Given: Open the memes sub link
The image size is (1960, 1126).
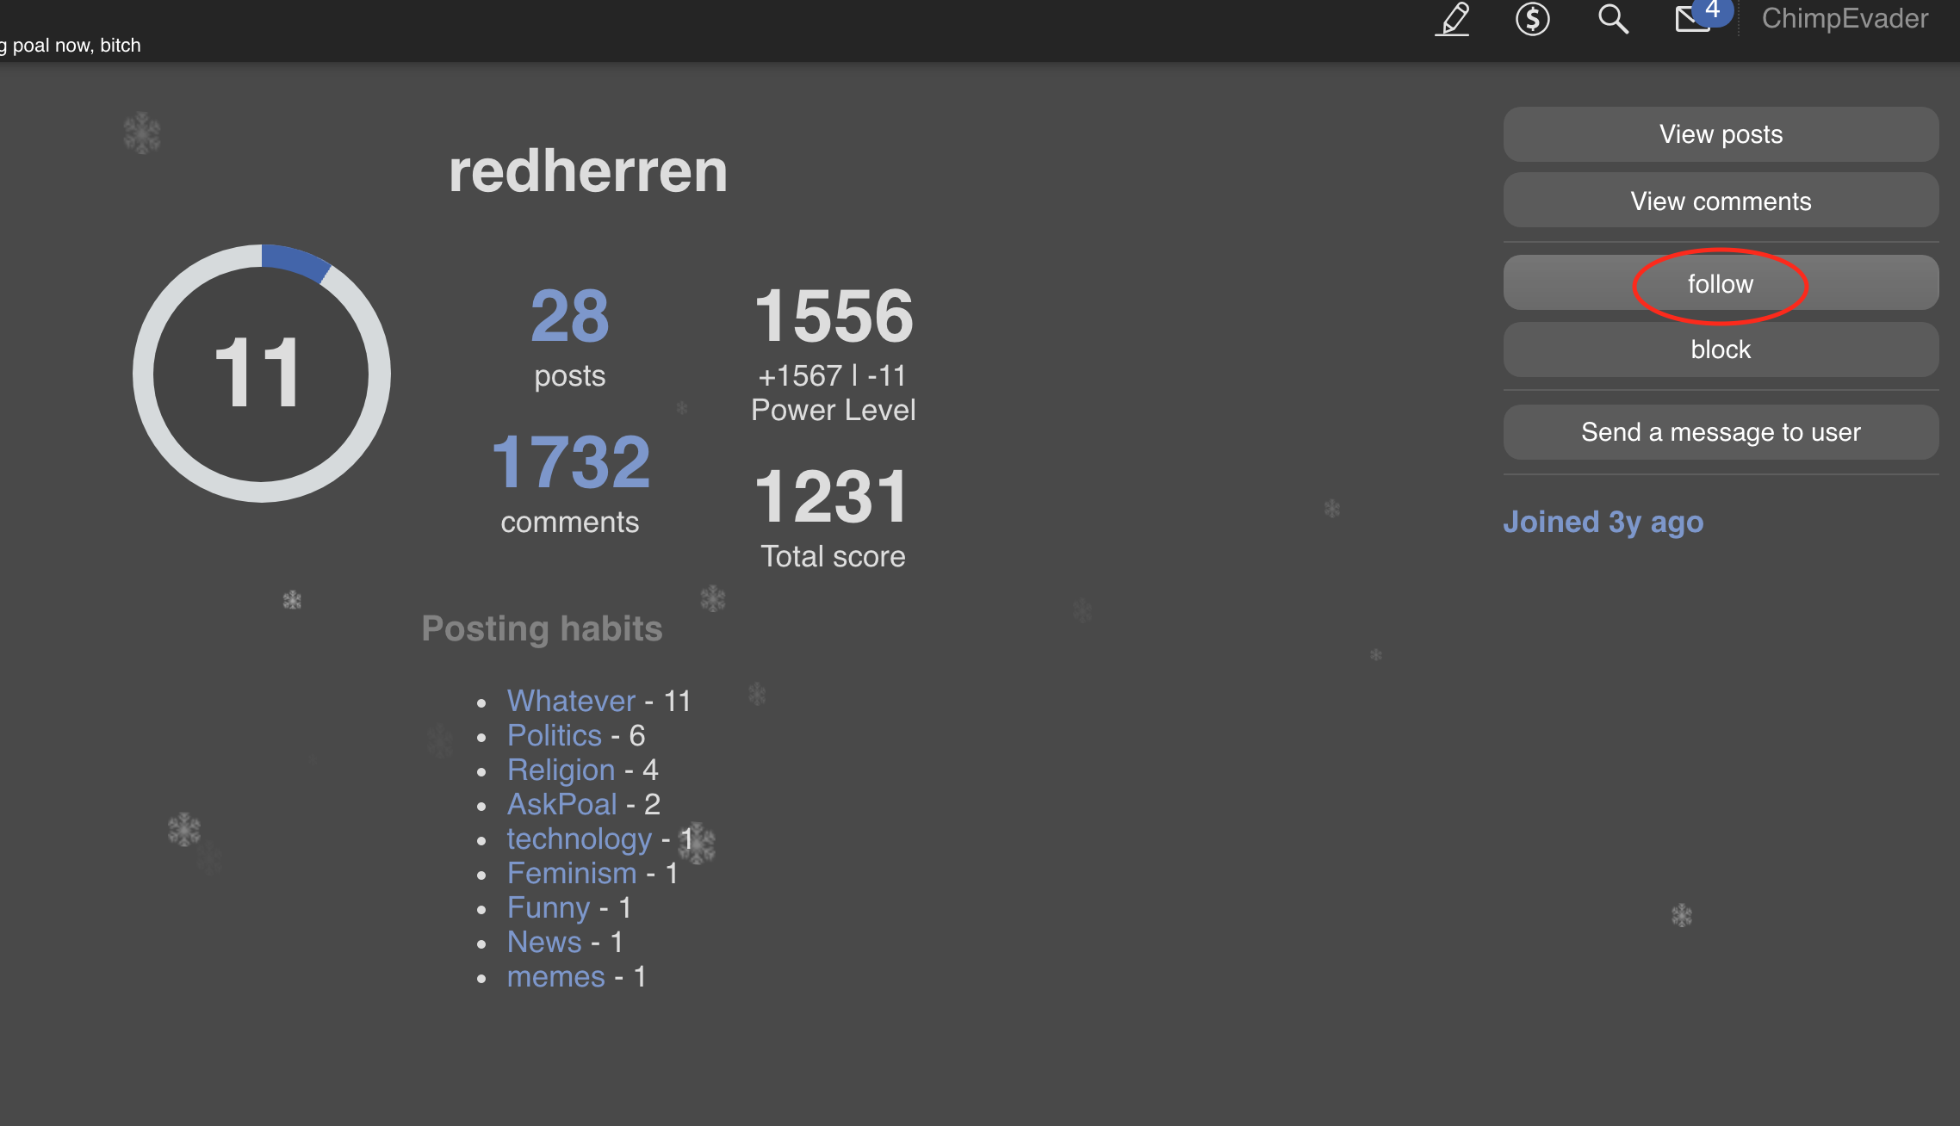Looking at the screenshot, I should click(555, 976).
